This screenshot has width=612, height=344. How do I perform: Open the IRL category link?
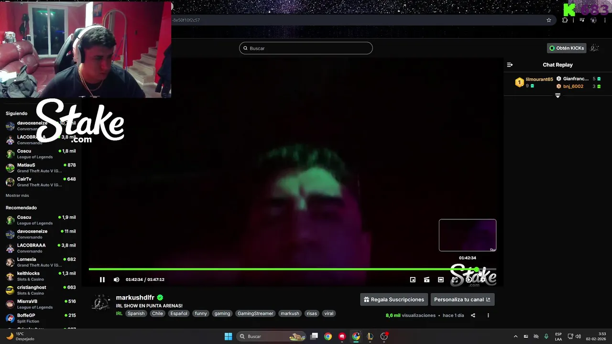(119, 313)
